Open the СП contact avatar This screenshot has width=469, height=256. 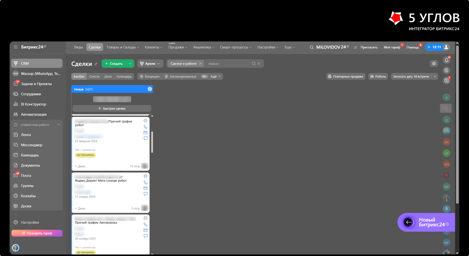447,165
